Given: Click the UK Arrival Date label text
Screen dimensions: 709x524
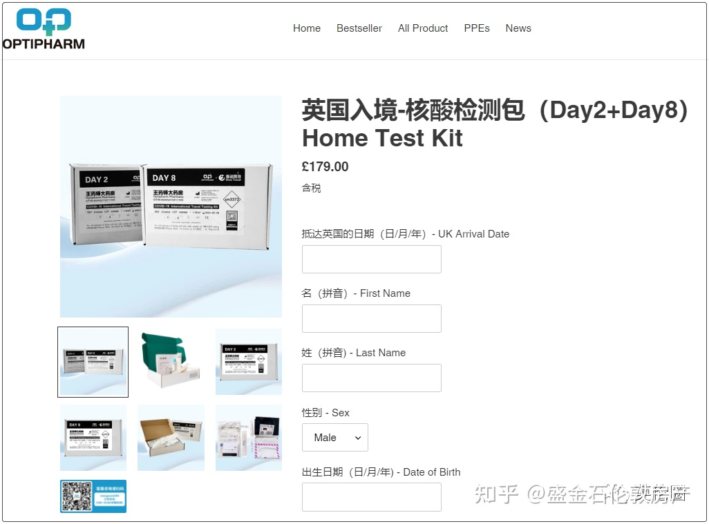Looking at the screenshot, I should point(406,234).
